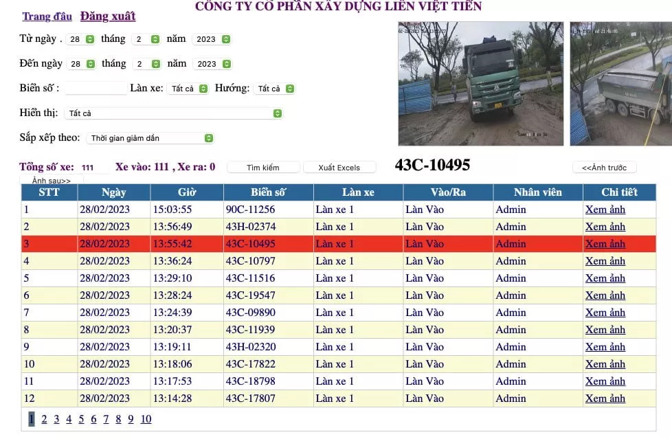Focus the Biển số input field

coord(96,89)
